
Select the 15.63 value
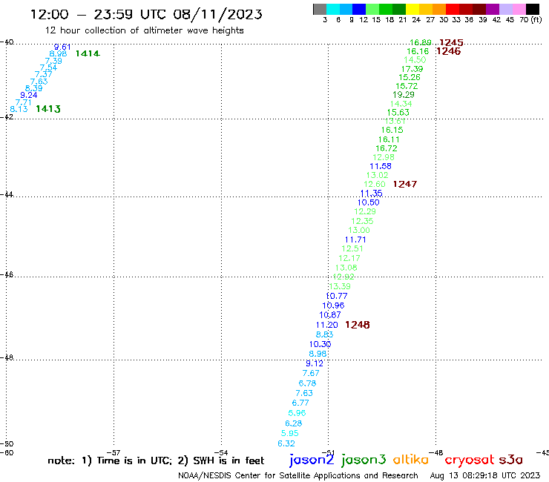[x=398, y=113]
